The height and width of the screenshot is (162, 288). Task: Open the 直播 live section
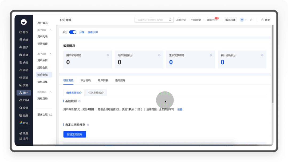[x=24, y=55]
